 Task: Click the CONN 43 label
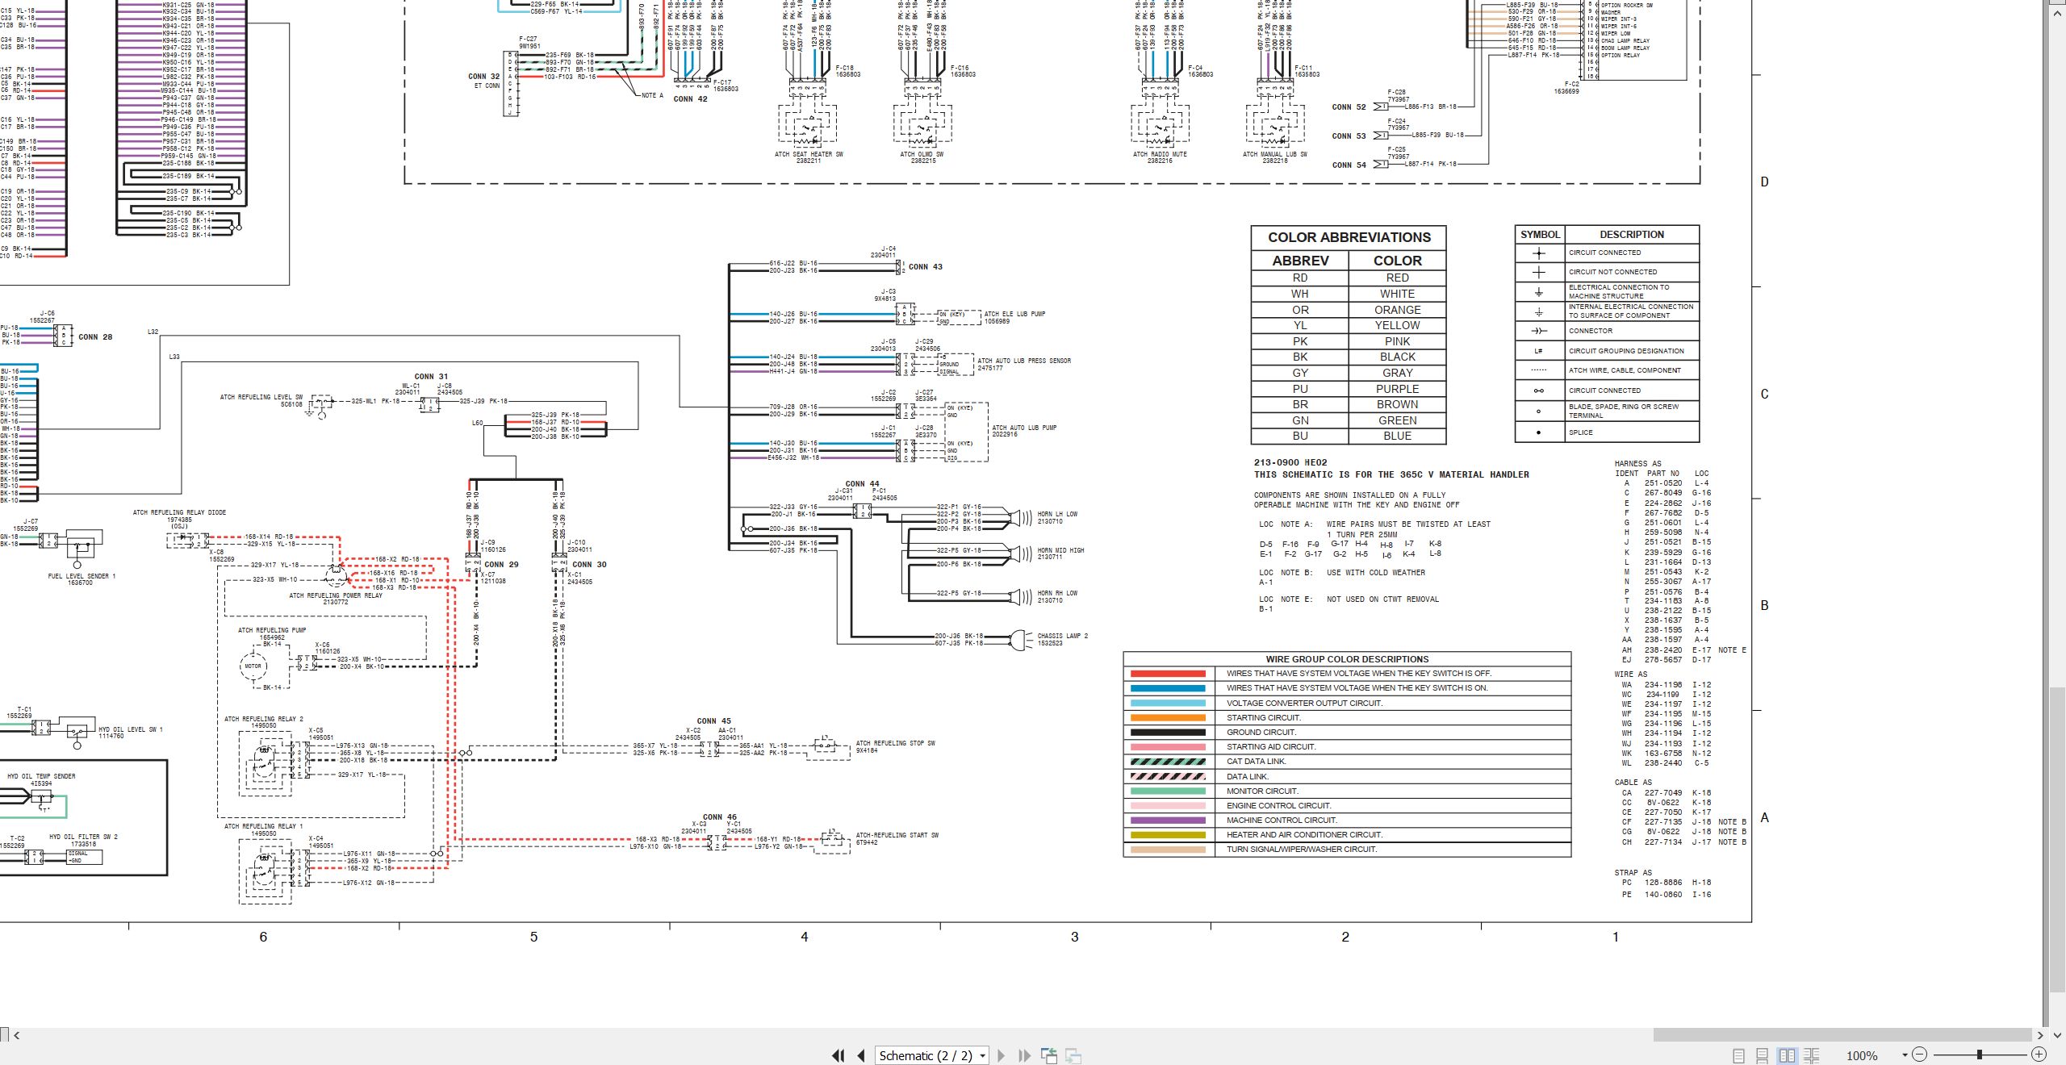(x=925, y=267)
